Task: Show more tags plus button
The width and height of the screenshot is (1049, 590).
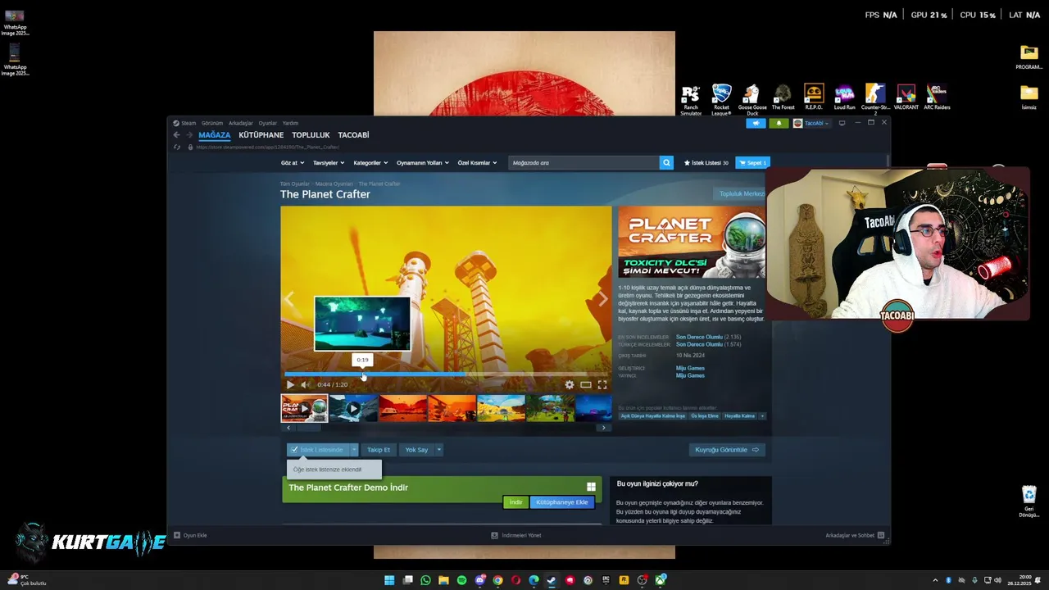Action: tap(762, 415)
